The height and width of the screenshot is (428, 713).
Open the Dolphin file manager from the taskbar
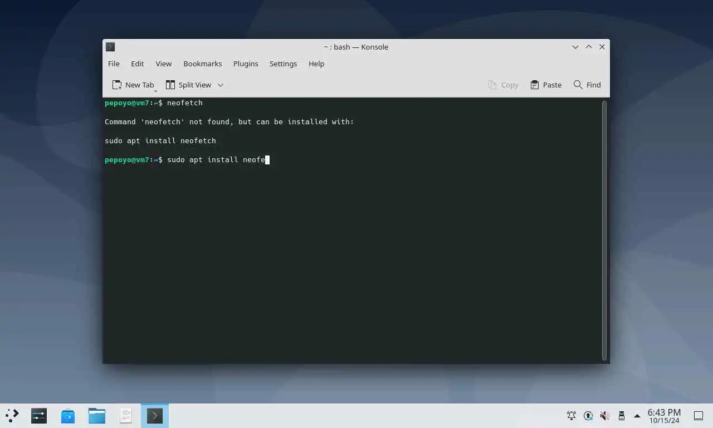tap(97, 415)
